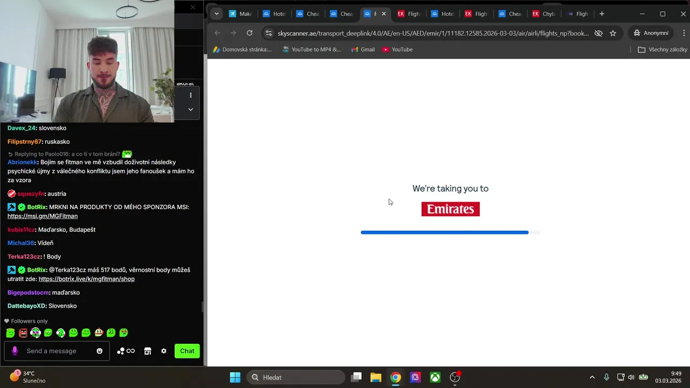Click username Bigepodstocm in chat
The height and width of the screenshot is (388, 690).
coord(28,293)
